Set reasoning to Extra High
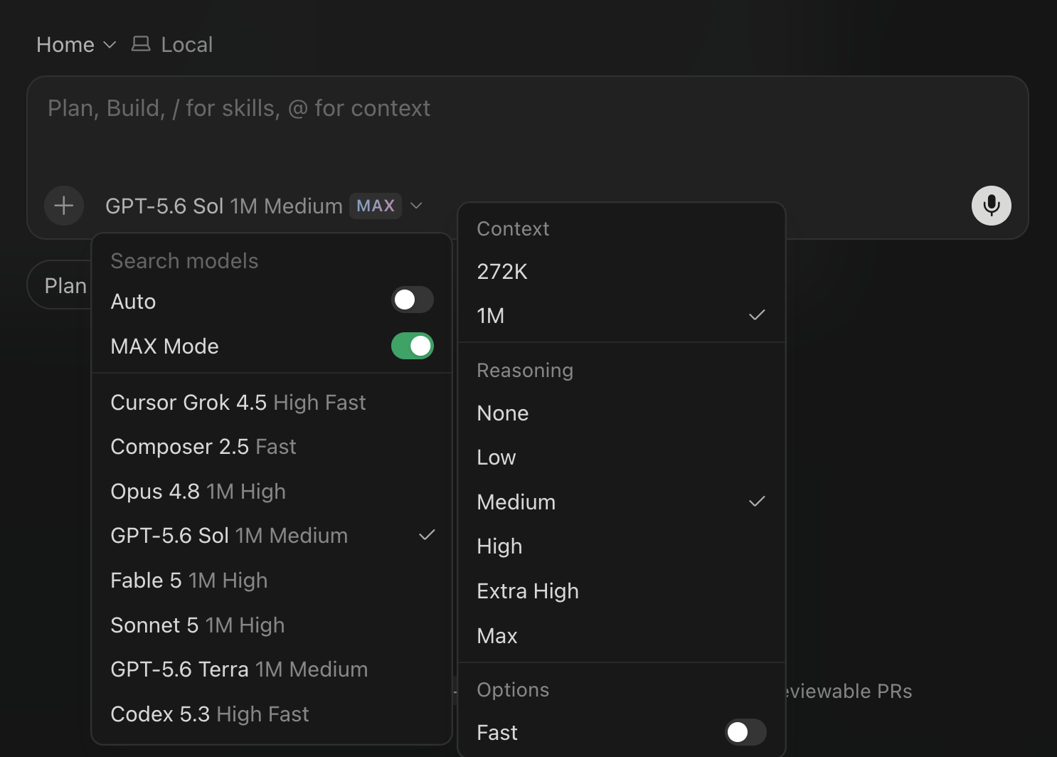1057x757 pixels. pos(622,591)
